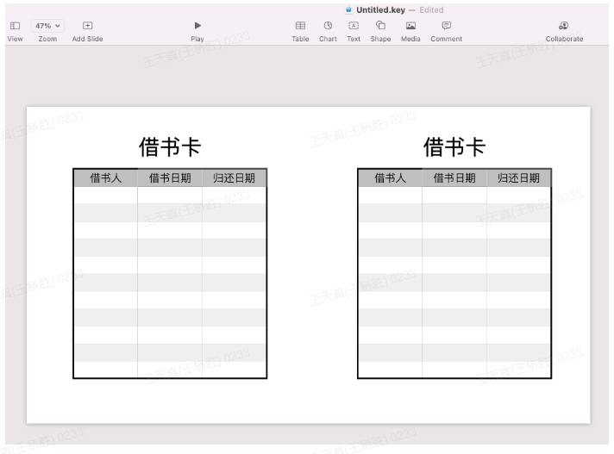
Task: Click the 借书日期 header in left table
Action: click(x=170, y=178)
